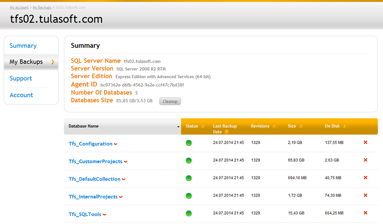Follow the My Backups breadcrumb link
Viewport: 383px width, 224px height.
[42, 8]
